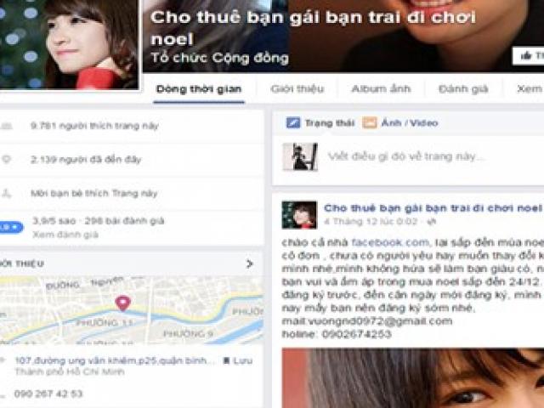The width and height of the screenshot is (544, 408).
Task: Click the Lưu bookmark icon
Action: (x=226, y=360)
